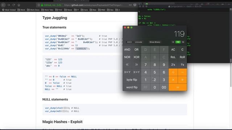Select base 10 decimal in calculator
Image resolution: width=232 pixels, height=130 pixels.
[178, 42]
